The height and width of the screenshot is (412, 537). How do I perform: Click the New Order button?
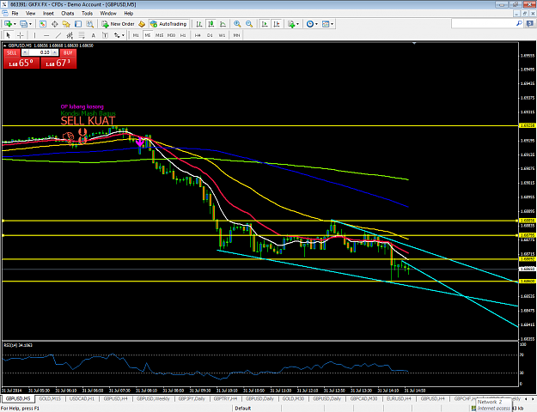click(x=119, y=24)
